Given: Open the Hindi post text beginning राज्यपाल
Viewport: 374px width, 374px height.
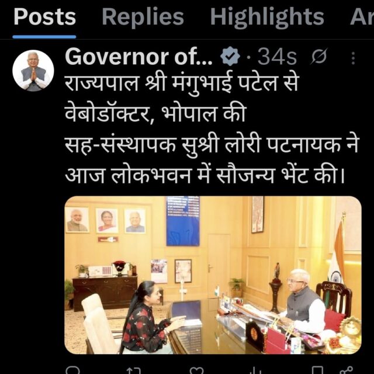Looking at the screenshot, I should (212, 129).
